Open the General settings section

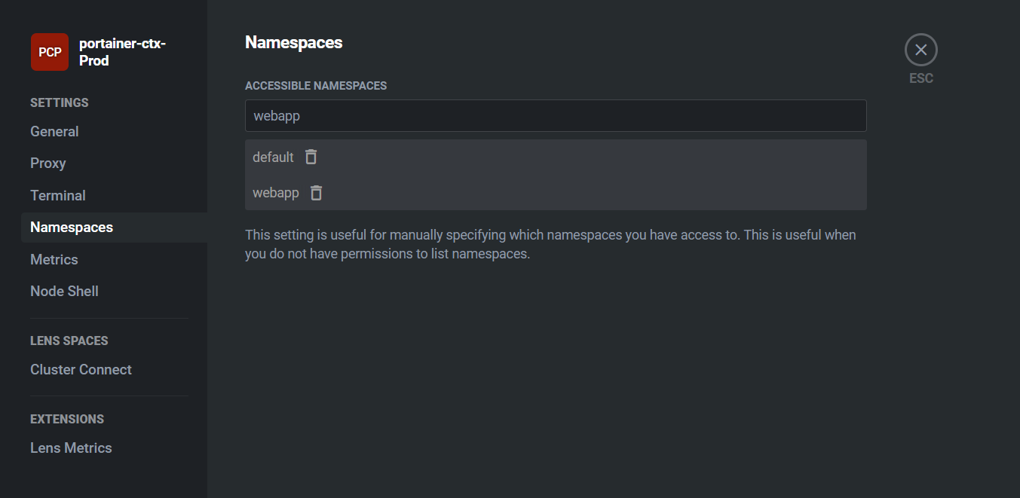(x=54, y=131)
